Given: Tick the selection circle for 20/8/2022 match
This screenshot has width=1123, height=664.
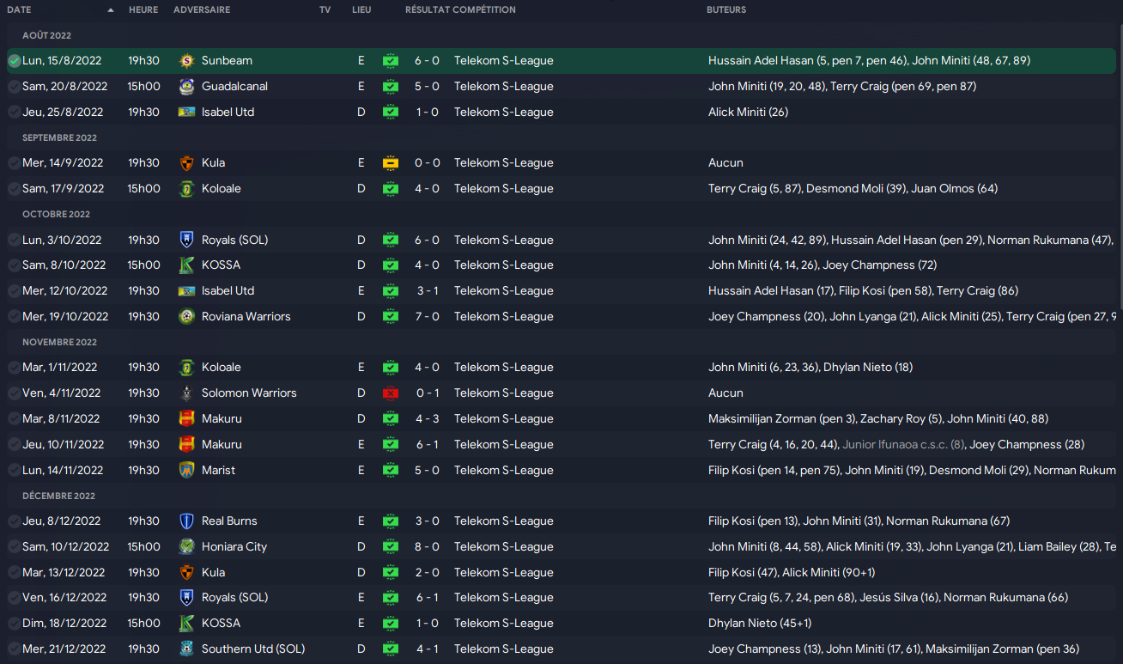Looking at the screenshot, I should tap(14, 87).
